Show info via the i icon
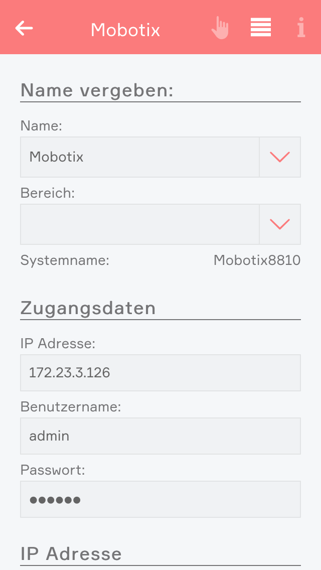This screenshot has width=321, height=570. tap(301, 28)
